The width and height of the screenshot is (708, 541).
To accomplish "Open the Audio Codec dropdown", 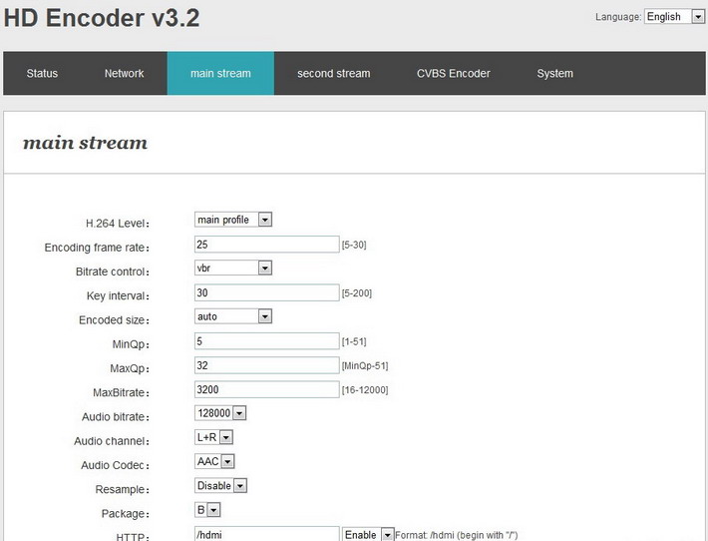I will (x=214, y=461).
